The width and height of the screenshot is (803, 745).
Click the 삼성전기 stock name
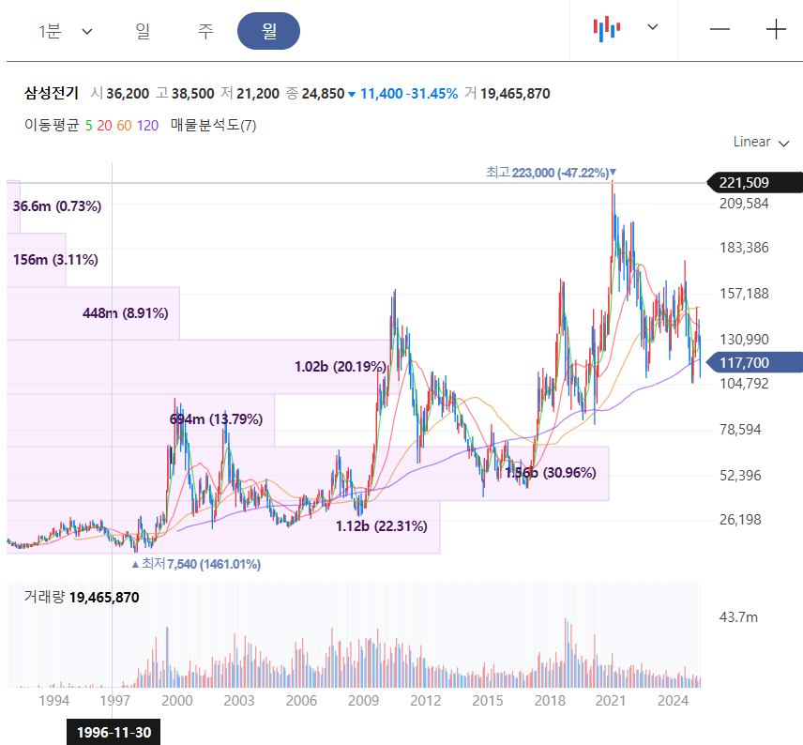52,93
